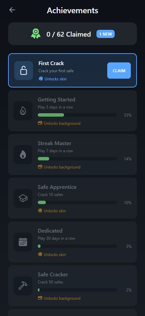Open Unlocks skin link under Dedicated
This screenshot has width=145, height=316.
click(x=52, y=255)
